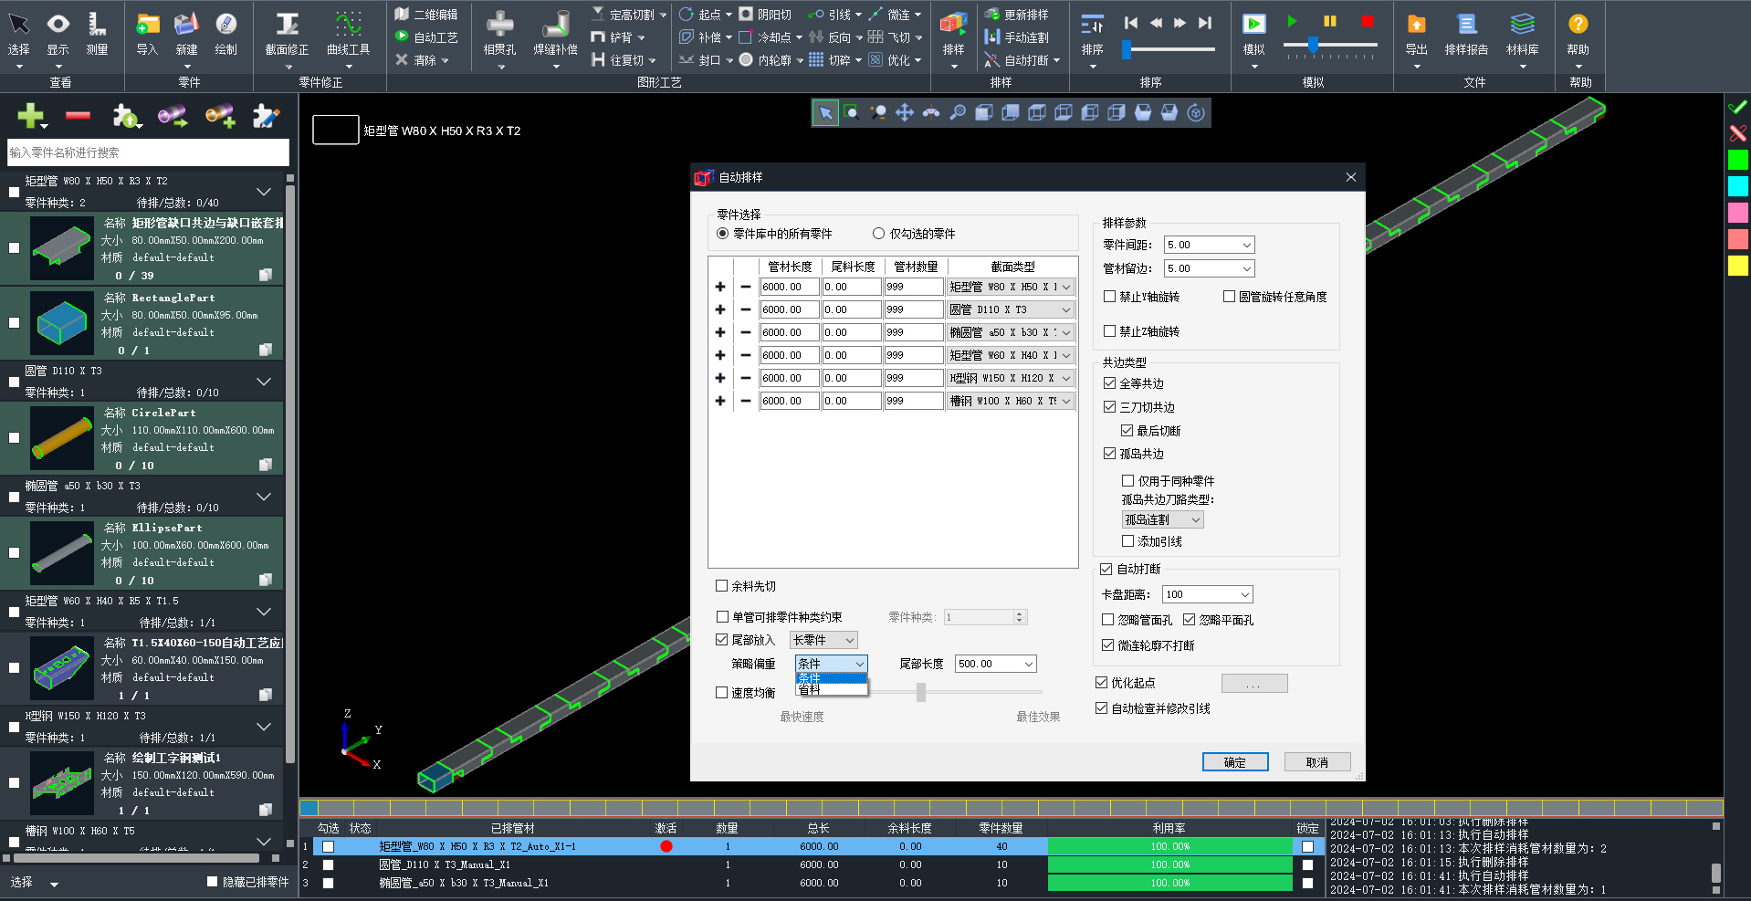Click the green plus add part icon
The width and height of the screenshot is (1751, 901).
(x=30, y=116)
